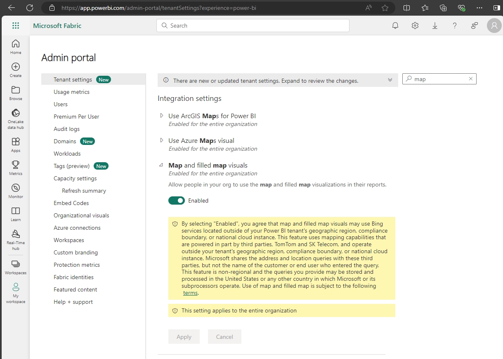The image size is (503, 359).
Task: Click the Cancel button
Action: tap(224, 336)
